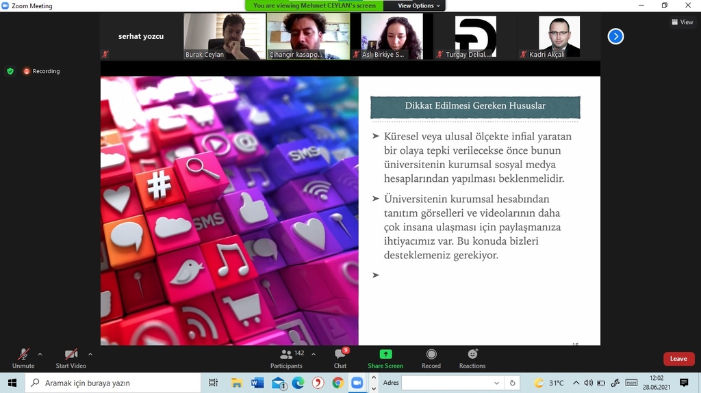Viewport: 701px width, 393px height.
Task: Open audio options arrow next to Unmute
Action: [40, 354]
